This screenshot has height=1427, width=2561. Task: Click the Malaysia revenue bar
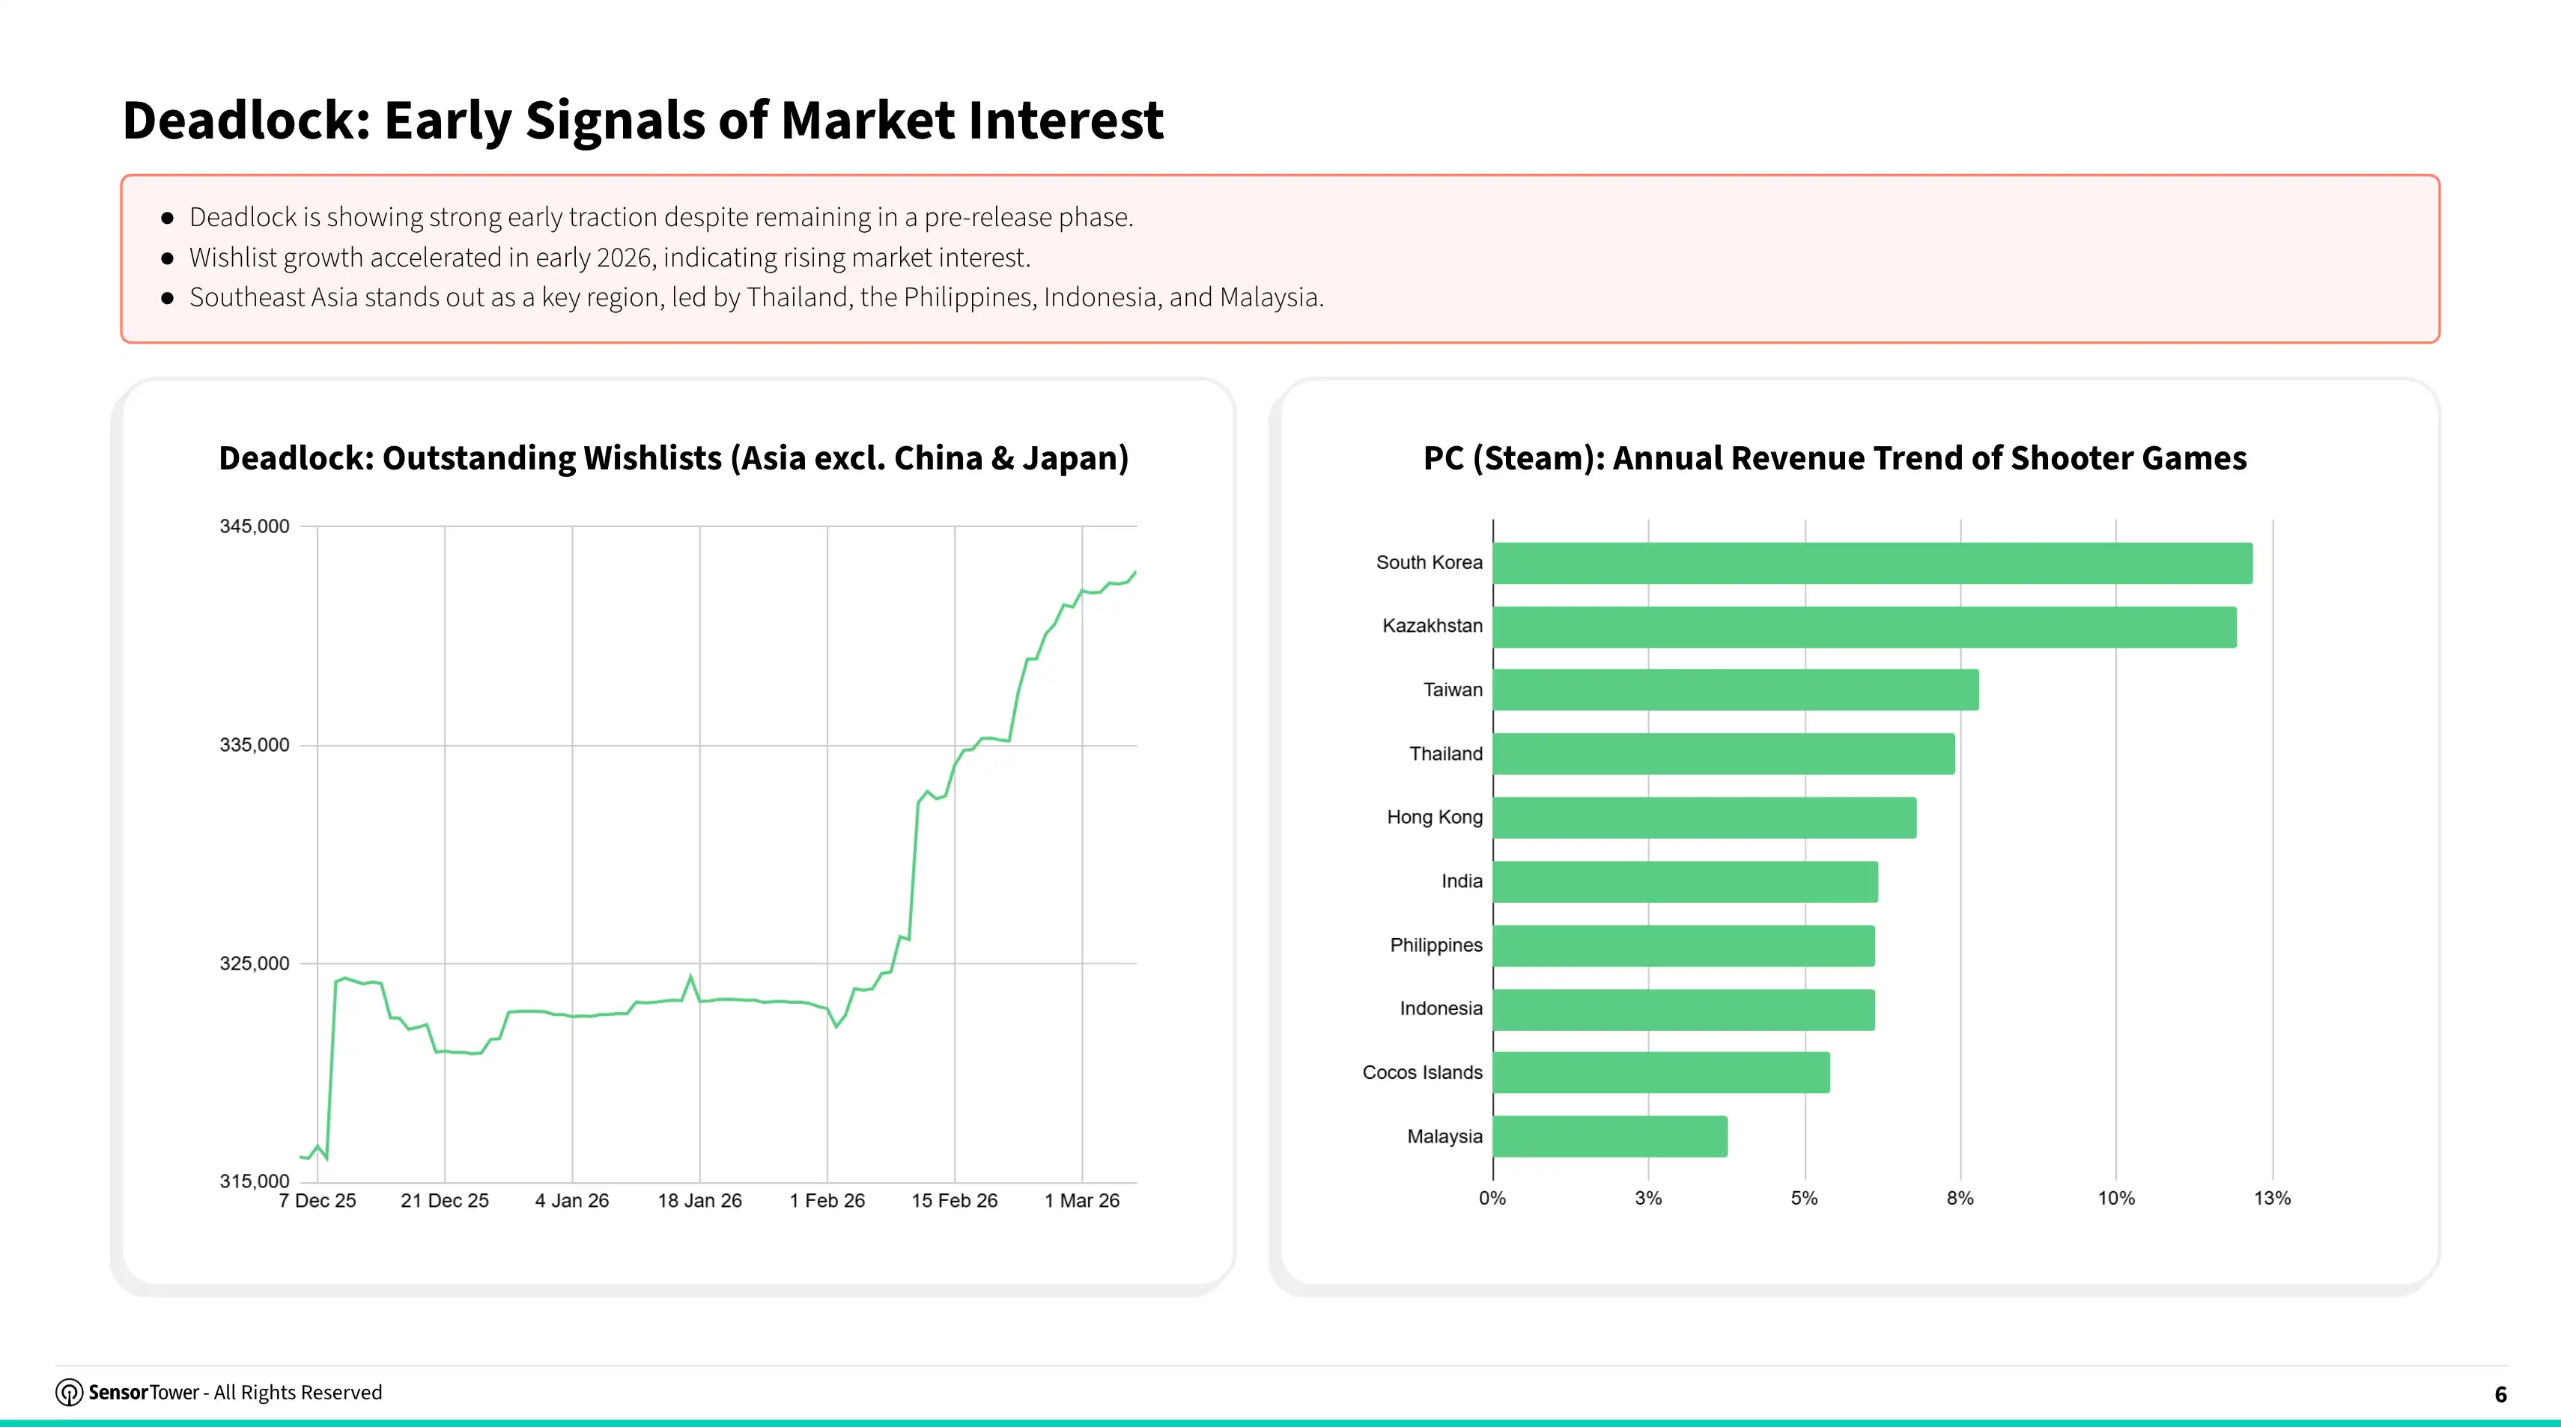coord(1611,1137)
